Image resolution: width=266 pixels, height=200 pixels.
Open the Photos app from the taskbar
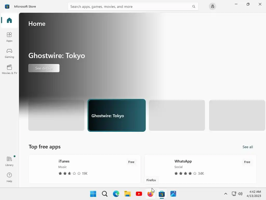173,194
